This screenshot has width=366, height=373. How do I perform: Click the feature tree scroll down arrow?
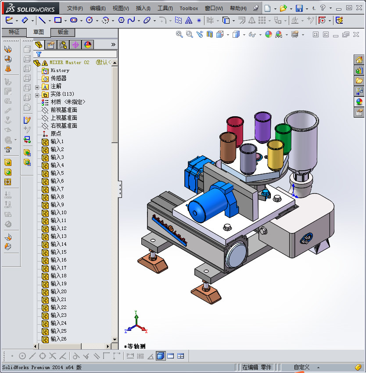(x=115, y=340)
